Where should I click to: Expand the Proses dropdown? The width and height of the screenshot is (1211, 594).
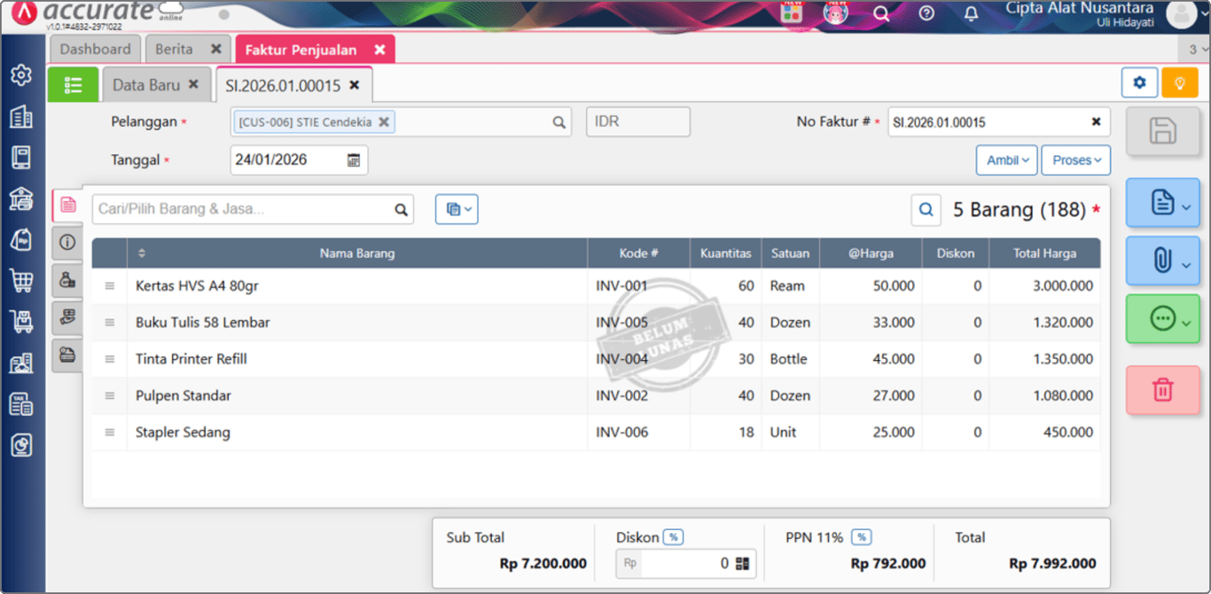point(1076,160)
